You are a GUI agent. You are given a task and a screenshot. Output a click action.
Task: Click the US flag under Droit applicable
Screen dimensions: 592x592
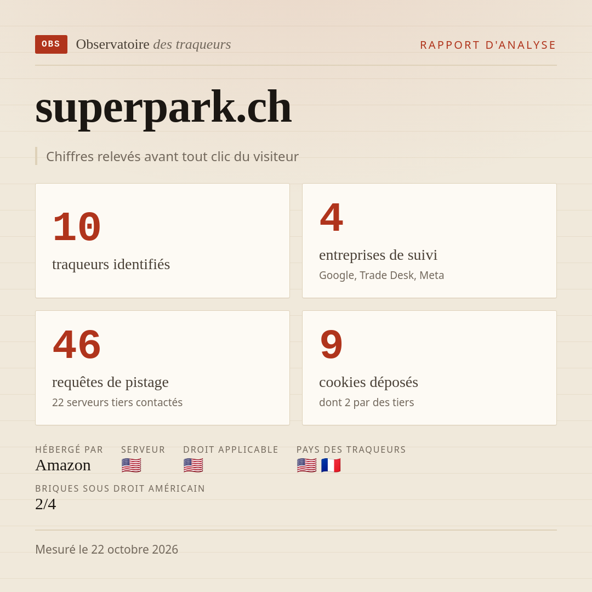click(193, 465)
